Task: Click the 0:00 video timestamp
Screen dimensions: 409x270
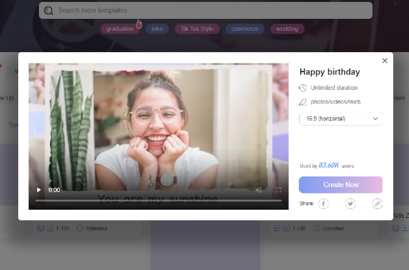Action: pyautogui.click(x=54, y=190)
